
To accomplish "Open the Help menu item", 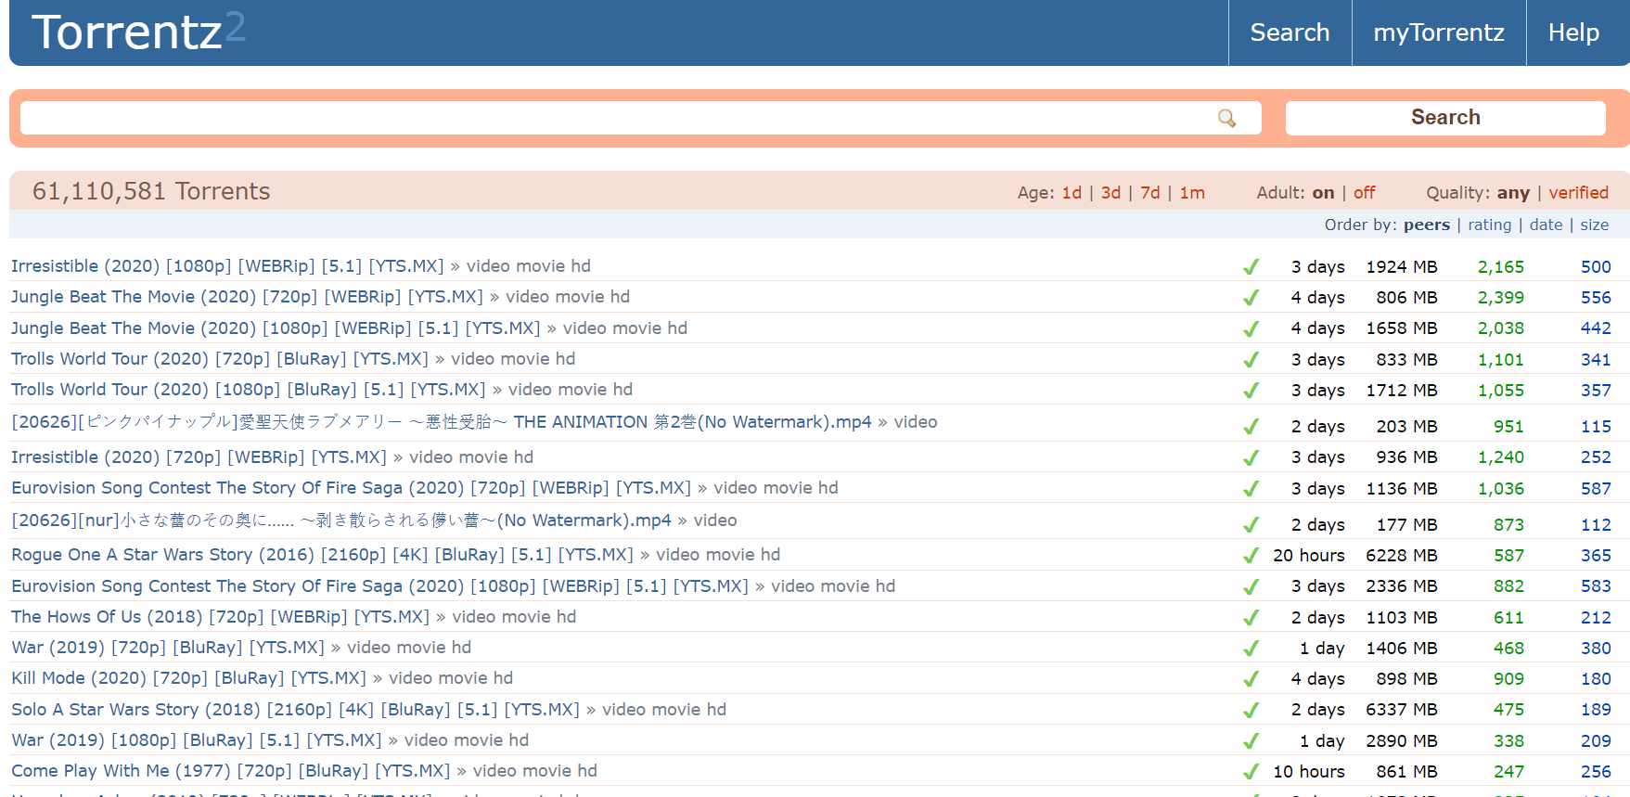I will pyautogui.click(x=1573, y=32).
